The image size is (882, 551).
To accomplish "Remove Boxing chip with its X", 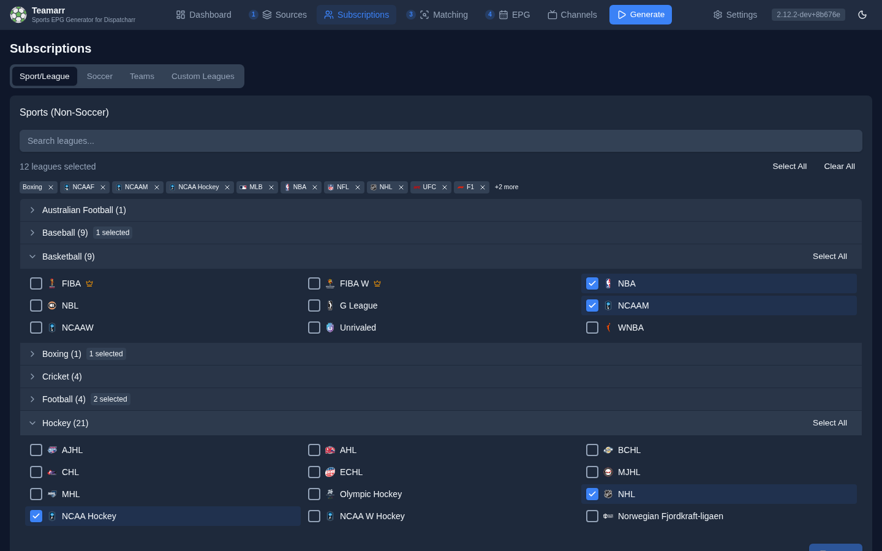I will tap(51, 187).
